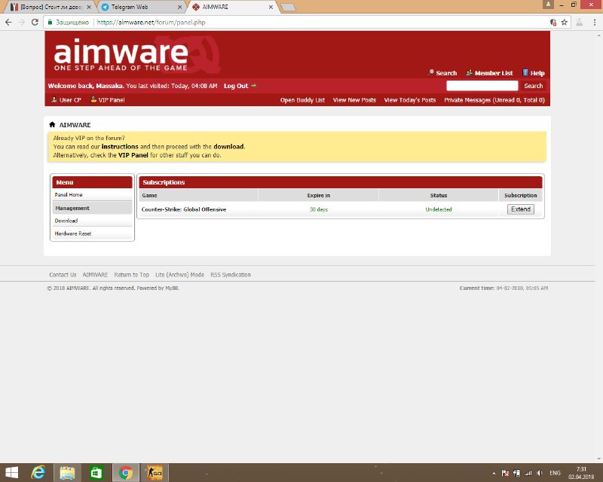This screenshot has width=603, height=482.
Task: Click the action center flag tray icon
Action: point(505,473)
